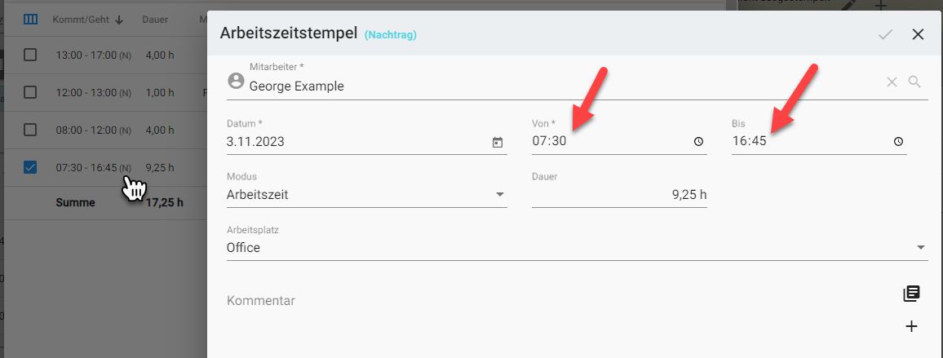Clear the Mitarbeiter field with X icon
The image size is (943, 358).
point(892,82)
